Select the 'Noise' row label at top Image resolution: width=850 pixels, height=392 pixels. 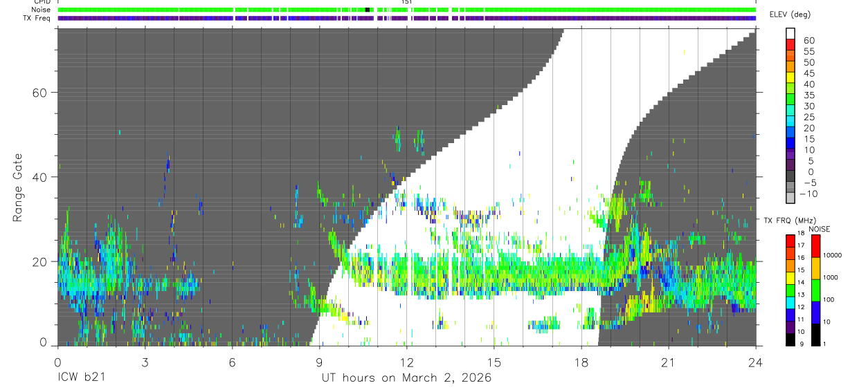[x=42, y=10]
